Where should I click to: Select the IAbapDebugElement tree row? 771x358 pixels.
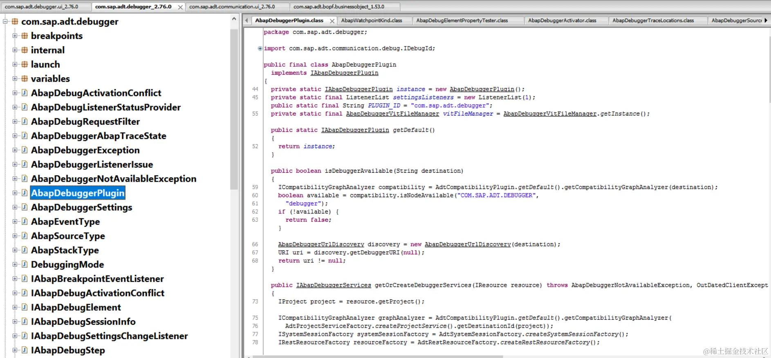[x=76, y=307]
